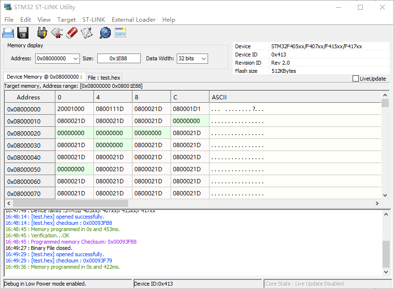Click the memory table vertical scrollbar down arrow
Viewport: 394px width, 289px height.
pos(385,195)
